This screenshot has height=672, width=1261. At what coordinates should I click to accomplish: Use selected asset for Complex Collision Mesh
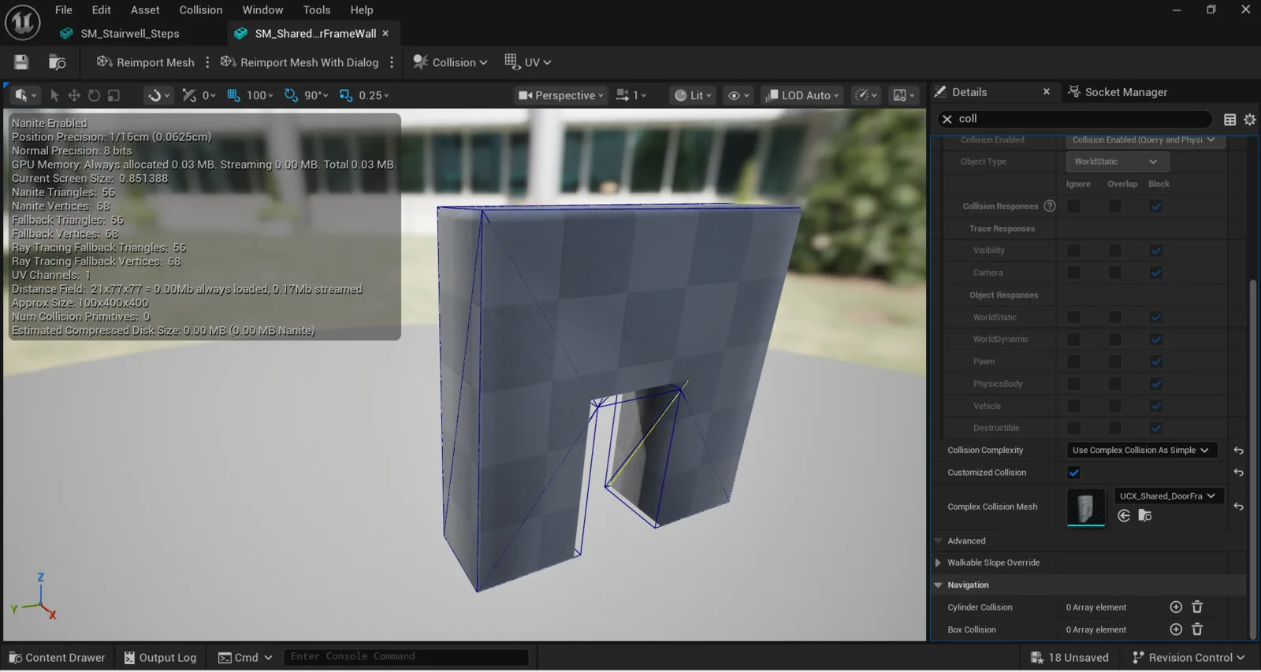tap(1124, 515)
